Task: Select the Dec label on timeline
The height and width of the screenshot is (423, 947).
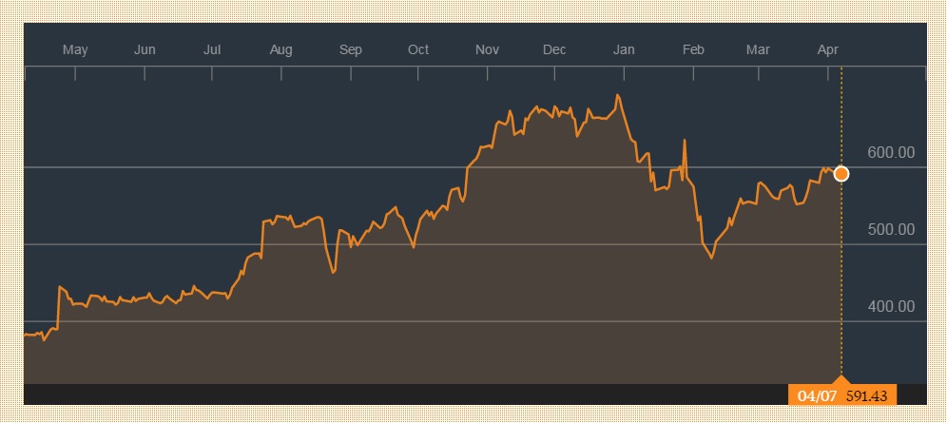Action: (554, 49)
